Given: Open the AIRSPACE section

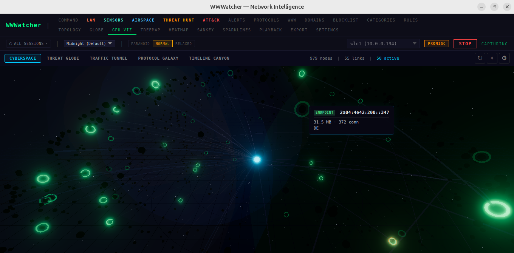Looking at the screenshot, I should click(143, 20).
